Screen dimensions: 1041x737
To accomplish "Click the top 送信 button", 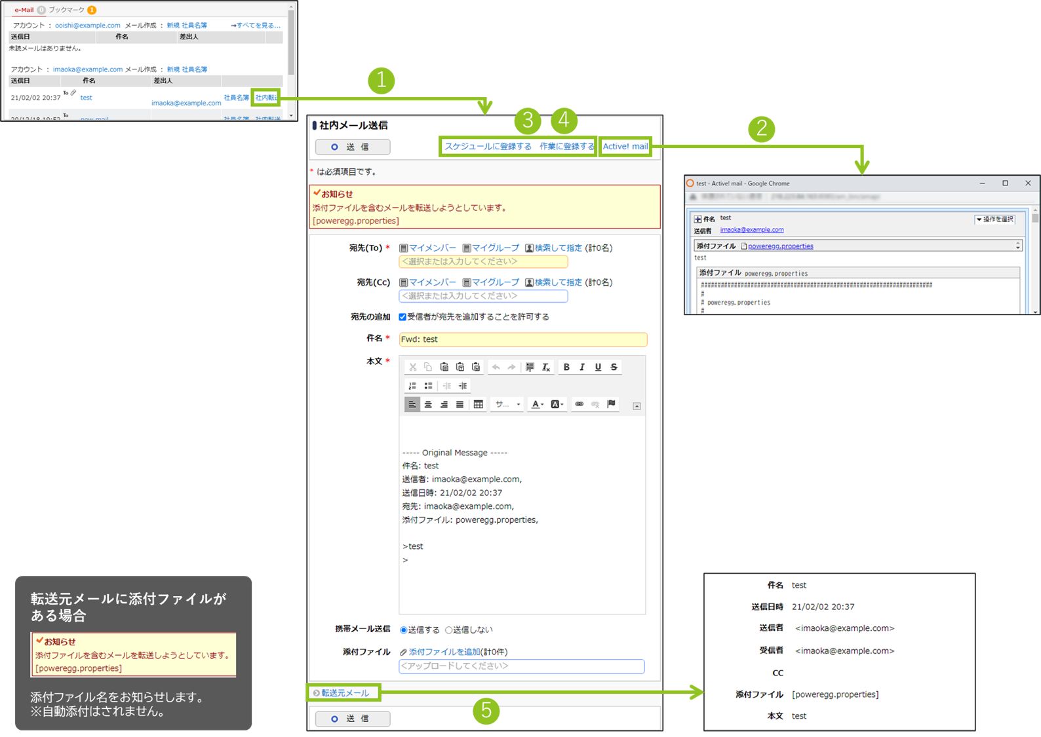I will [x=353, y=147].
